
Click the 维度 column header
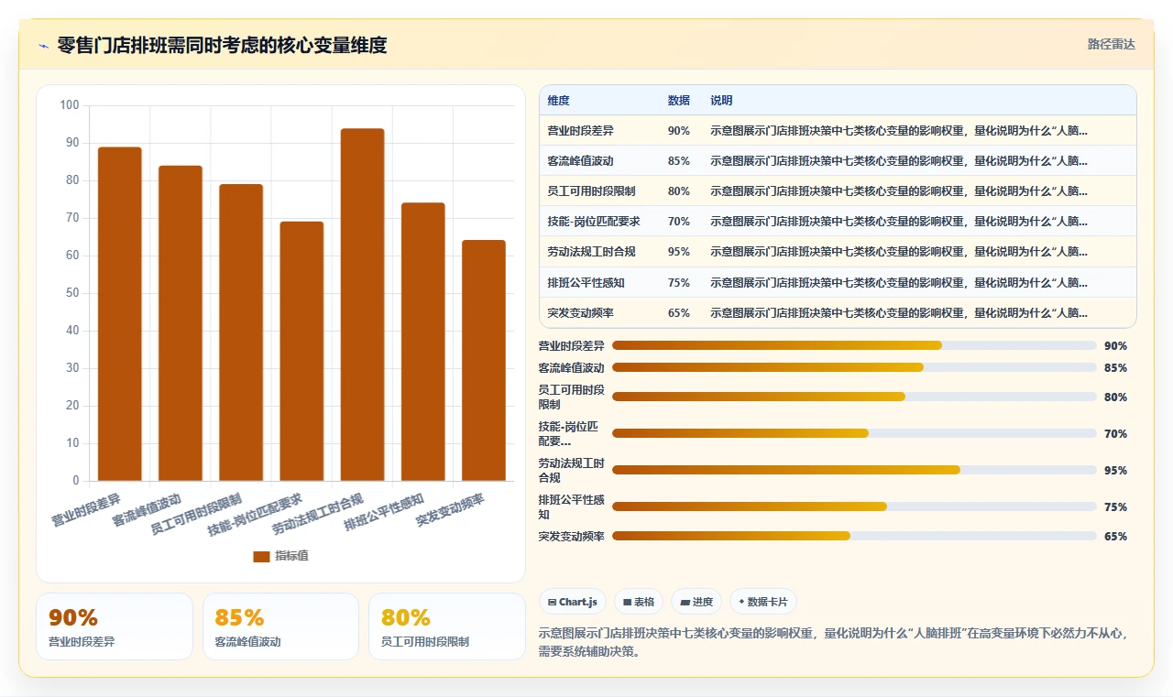point(558,101)
